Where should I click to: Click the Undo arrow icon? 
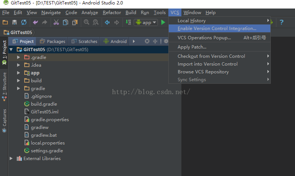[35, 23]
